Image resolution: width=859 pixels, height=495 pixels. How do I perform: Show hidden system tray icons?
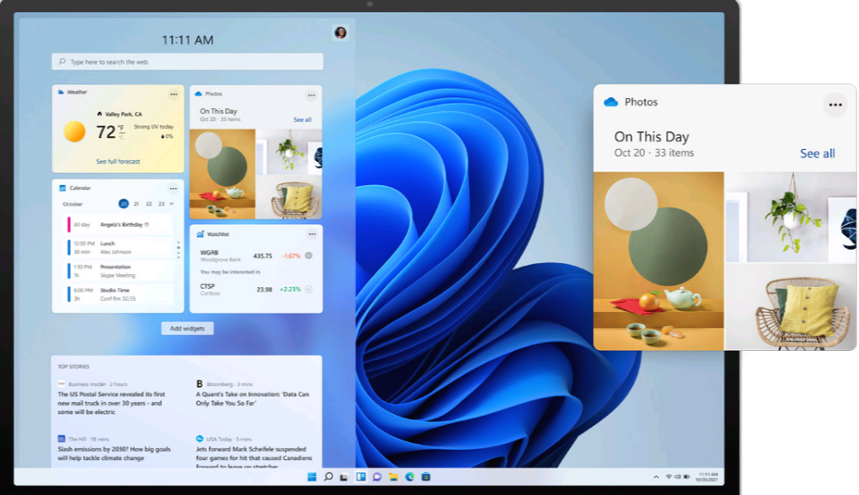tap(656, 477)
